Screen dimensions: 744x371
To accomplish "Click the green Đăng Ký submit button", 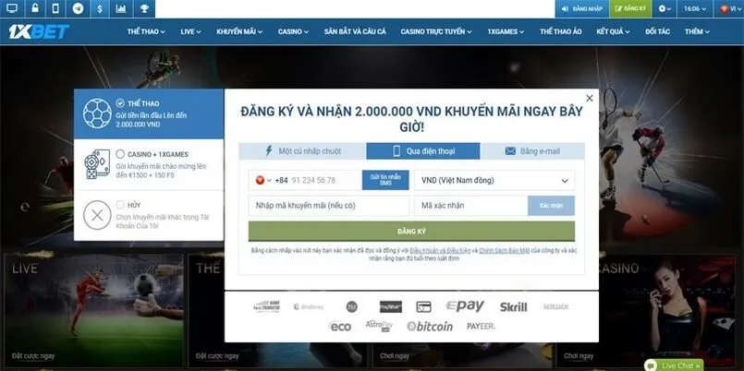I will pos(411,232).
